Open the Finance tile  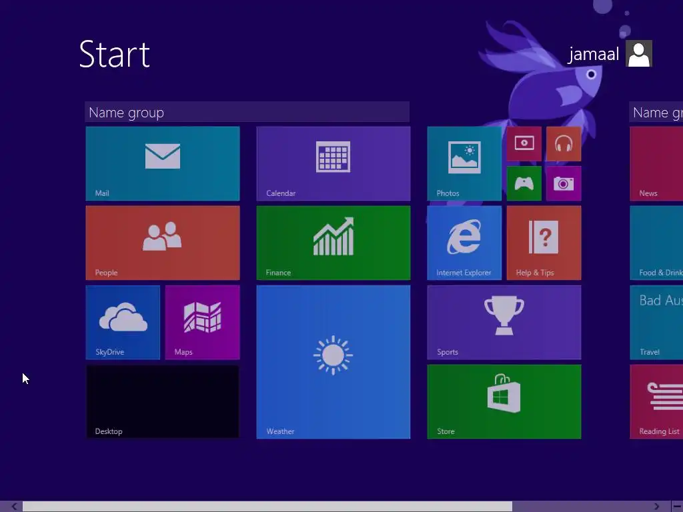[333, 243]
